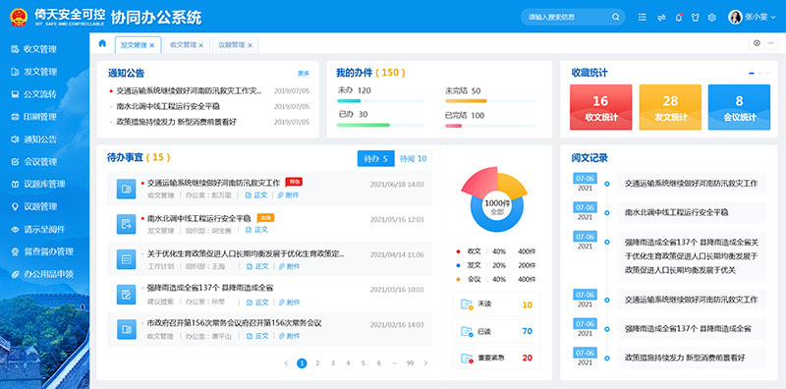The image size is (786, 389).
Task: Open 正文 link of 南水北调 todo item
Action: click(x=257, y=230)
